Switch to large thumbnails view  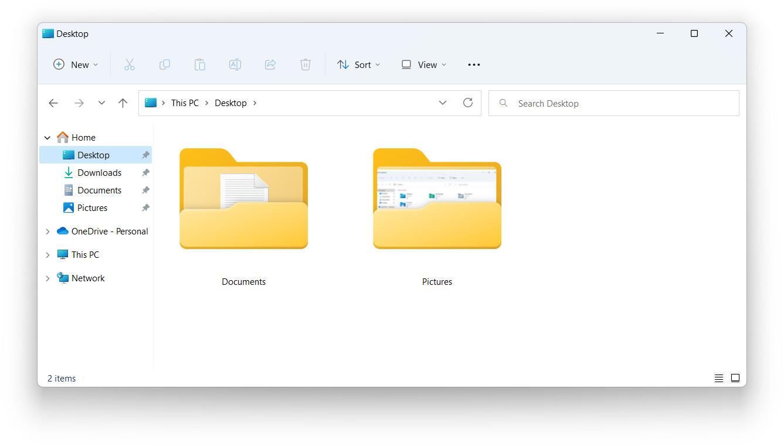coord(735,378)
